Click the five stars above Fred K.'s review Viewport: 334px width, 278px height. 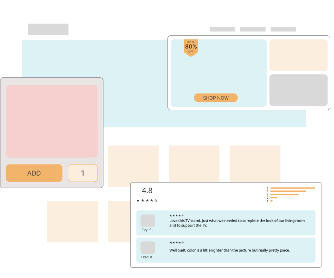point(177,243)
